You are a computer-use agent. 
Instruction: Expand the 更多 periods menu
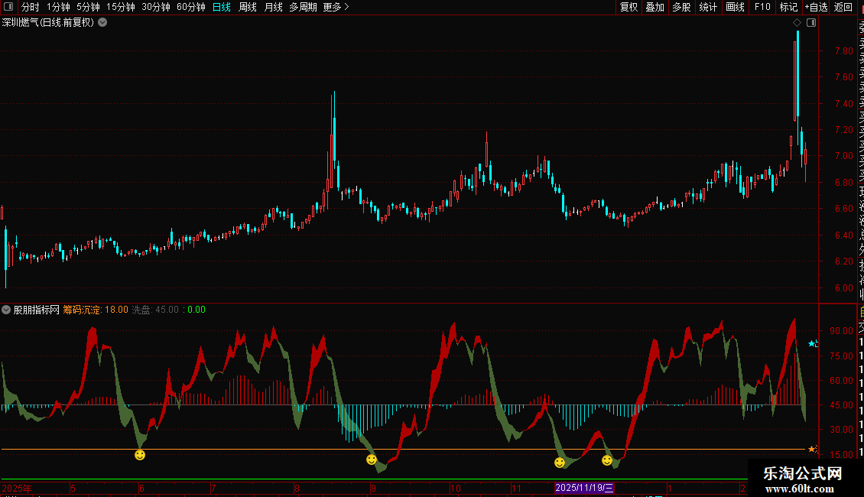tap(336, 7)
